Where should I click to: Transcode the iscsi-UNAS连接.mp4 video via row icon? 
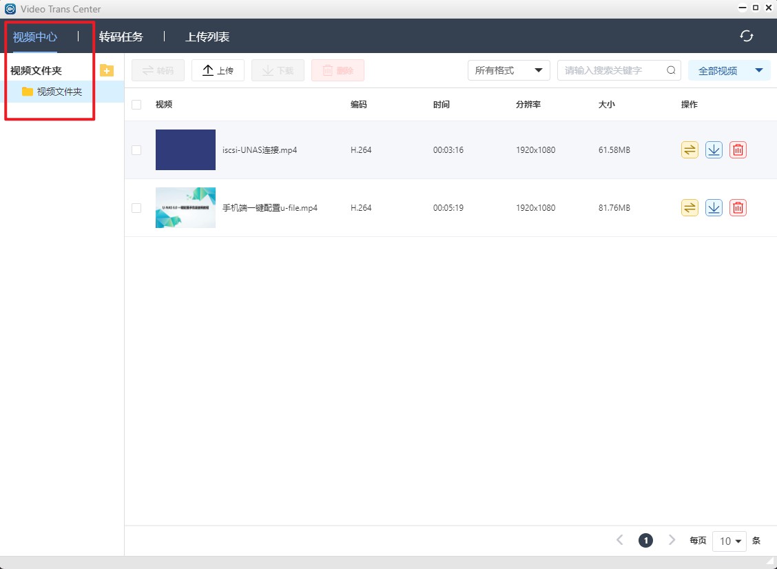click(x=690, y=150)
